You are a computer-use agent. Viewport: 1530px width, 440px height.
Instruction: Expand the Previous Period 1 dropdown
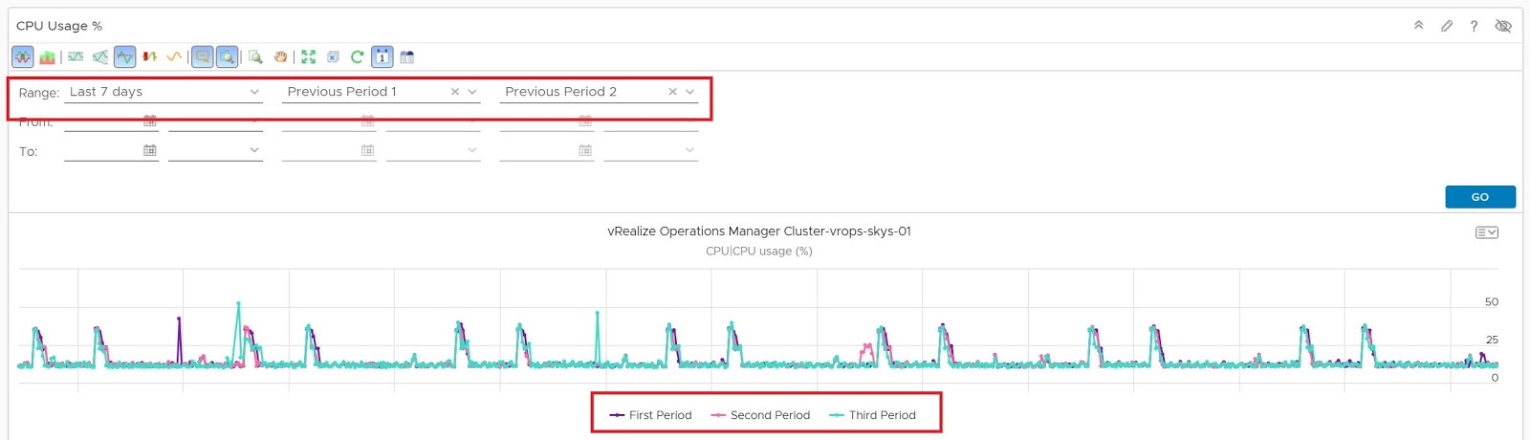(472, 92)
